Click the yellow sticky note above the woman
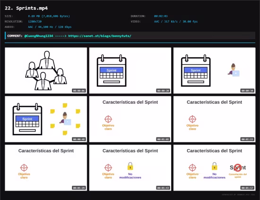Image resolution: width=260 pixels, height=200 pixels. [x=65, y=105]
